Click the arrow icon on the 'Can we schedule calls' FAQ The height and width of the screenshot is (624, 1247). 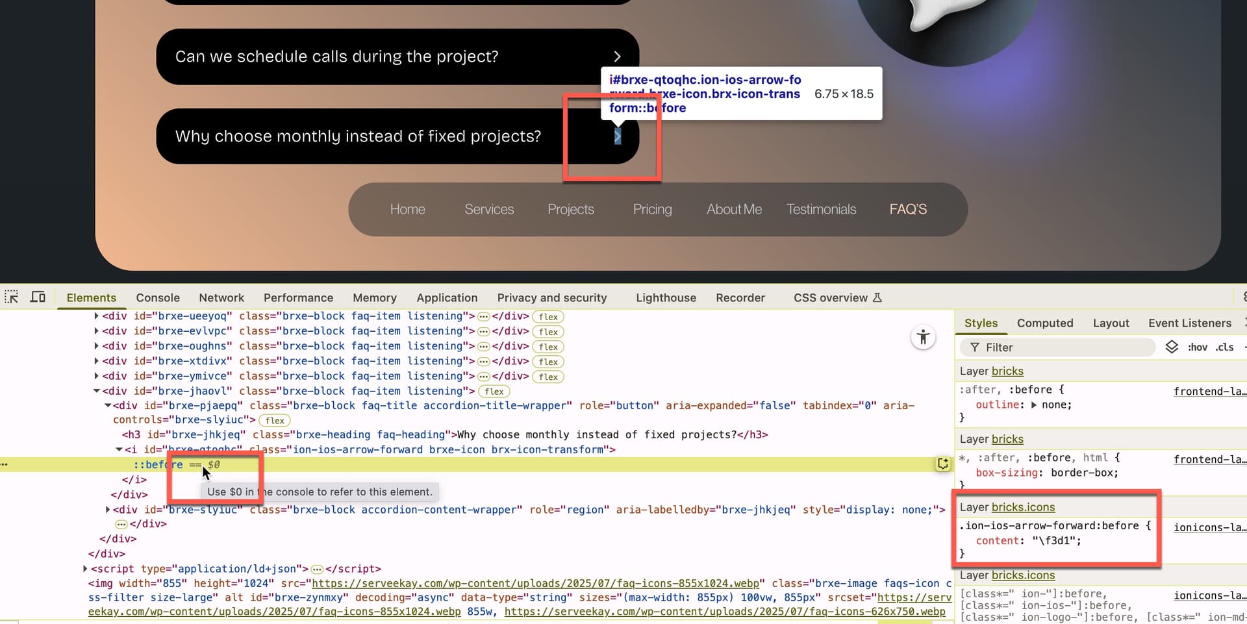coord(617,56)
